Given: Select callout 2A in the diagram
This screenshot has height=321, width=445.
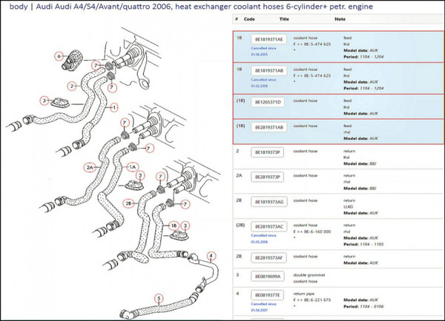Looking at the screenshot, I should click(x=89, y=168).
